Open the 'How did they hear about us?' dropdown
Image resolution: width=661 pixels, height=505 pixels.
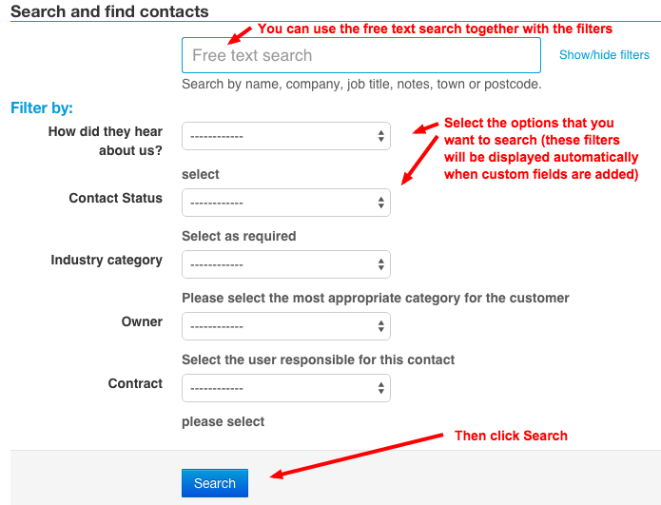pos(285,136)
